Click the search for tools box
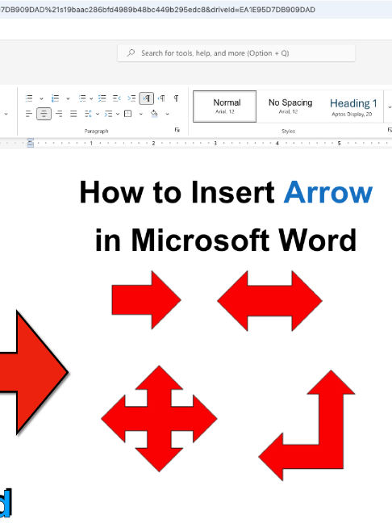Viewport: 392px width, 523px height. tap(236, 53)
